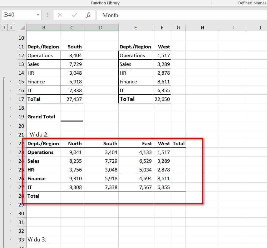Select row 17 header
This screenshot has width=267, height=248.
click(x=21, y=99)
